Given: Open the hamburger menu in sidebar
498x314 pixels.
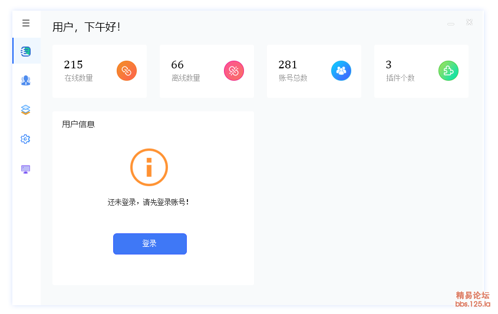Looking at the screenshot, I should [x=26, y=23].
